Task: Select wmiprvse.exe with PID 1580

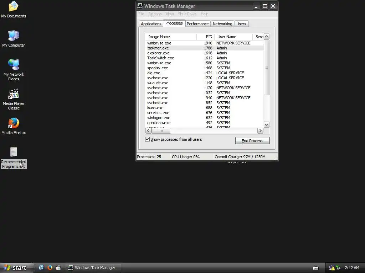Action: (x=205, y=63)
